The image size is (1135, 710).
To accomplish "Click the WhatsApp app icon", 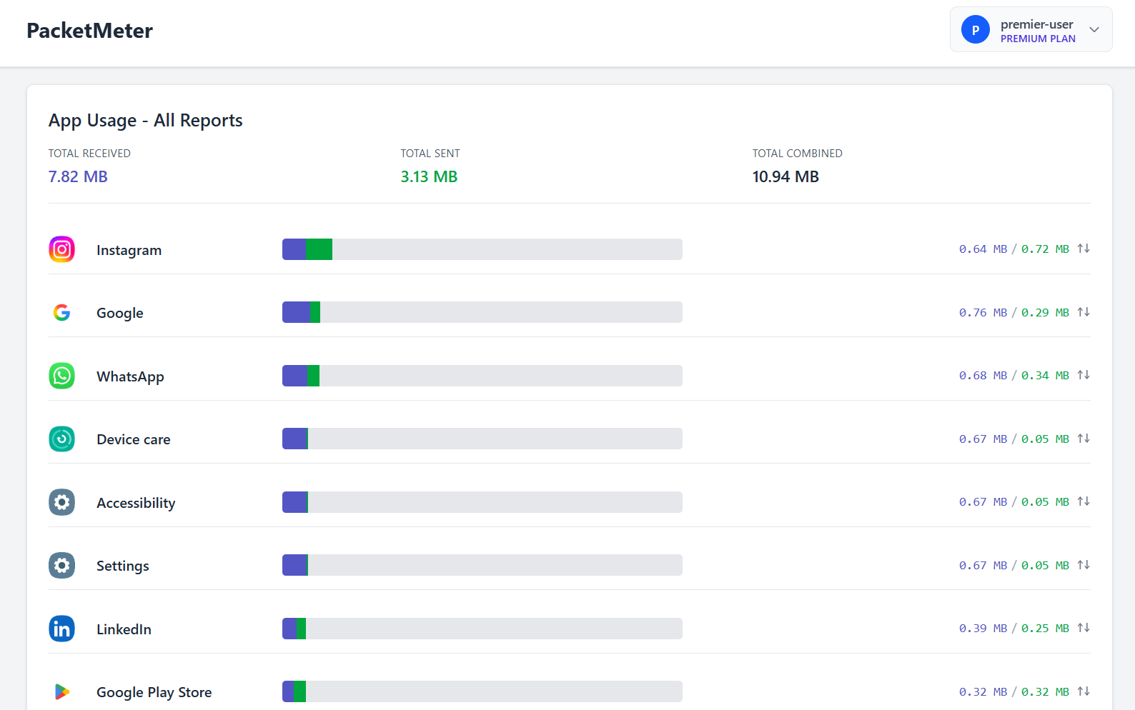I will [61, 376].
